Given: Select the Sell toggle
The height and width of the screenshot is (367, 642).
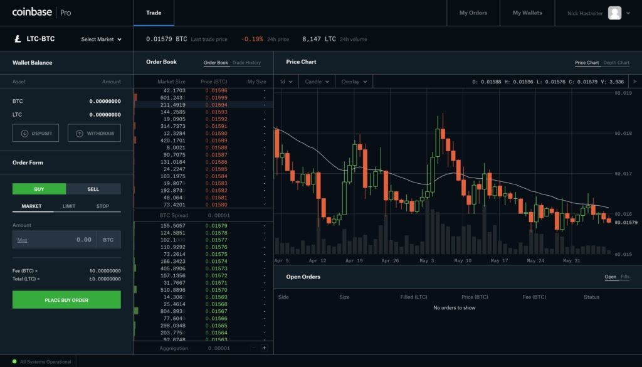Looking at the screenshot, I should 93,189.
